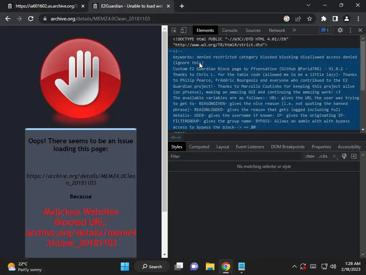Toggle the computed styles sidebar icon

(354, 156)
